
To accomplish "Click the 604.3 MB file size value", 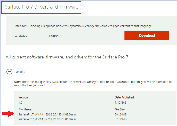I will click(x=121, y=114).
